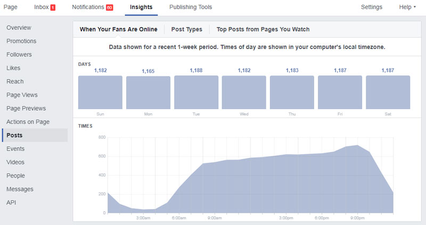Open the Page tab

(x=10, y=7)
